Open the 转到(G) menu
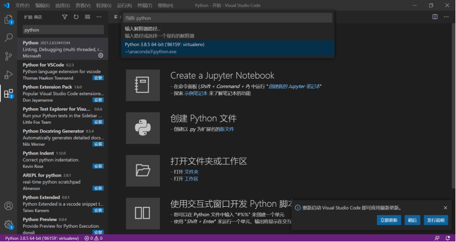 pos(103,5)
